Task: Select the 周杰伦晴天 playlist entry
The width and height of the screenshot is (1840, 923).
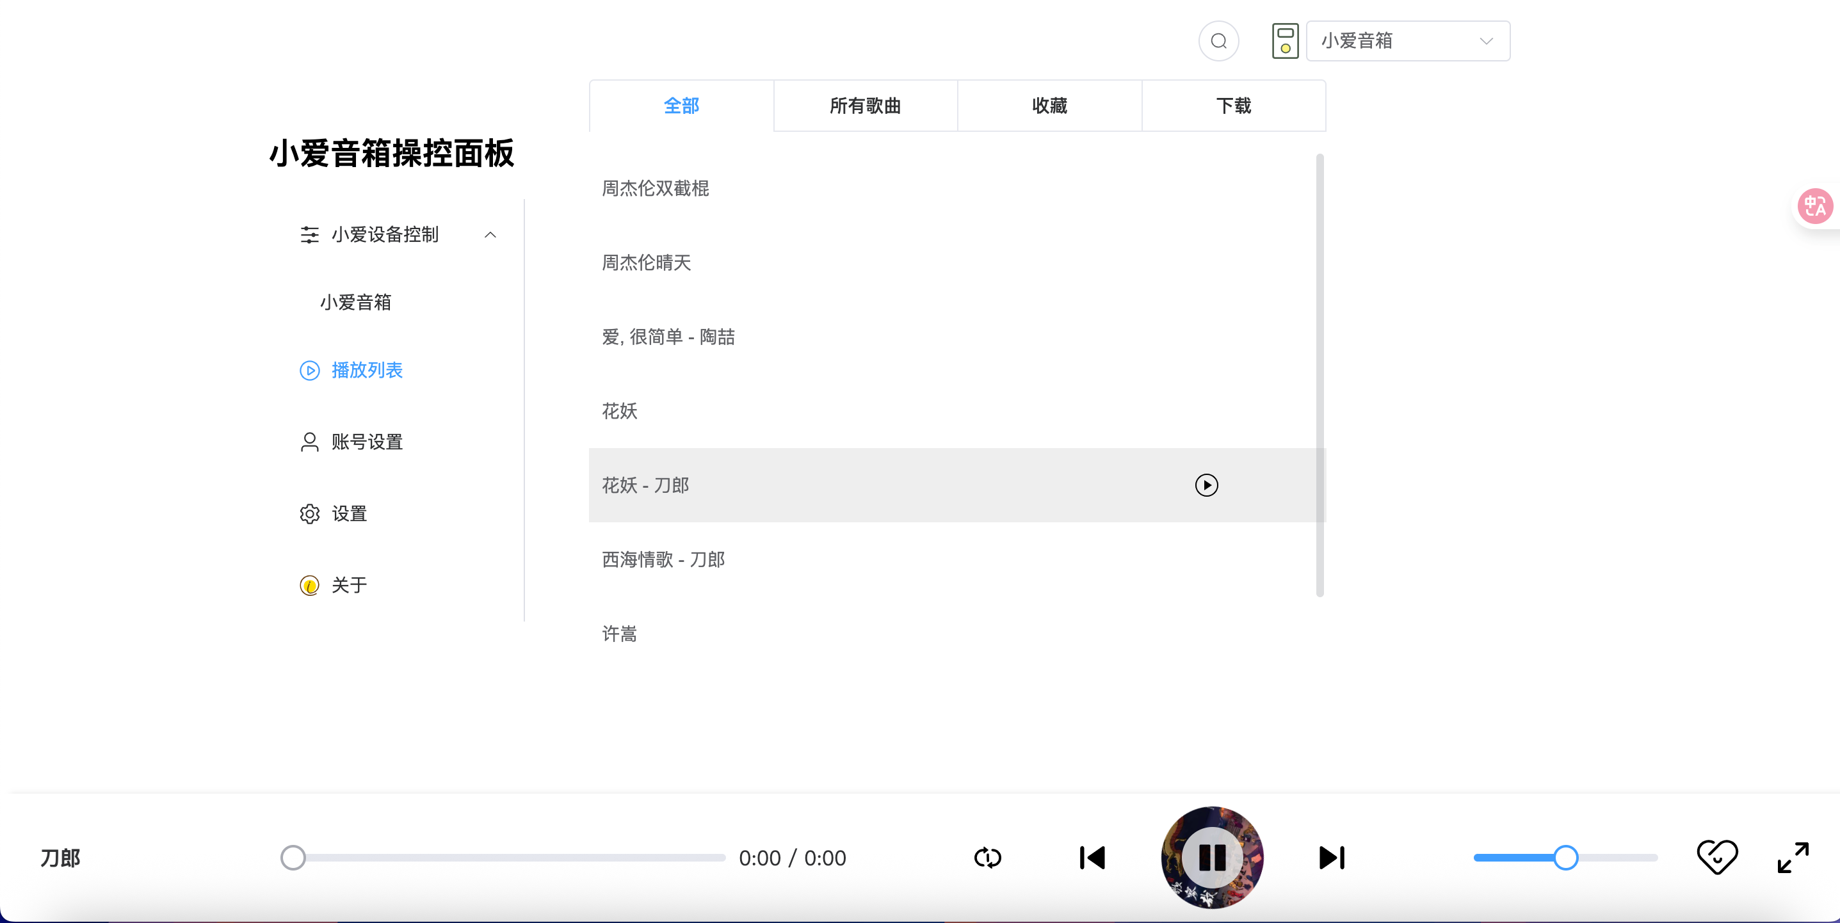Action: [647, 262]
